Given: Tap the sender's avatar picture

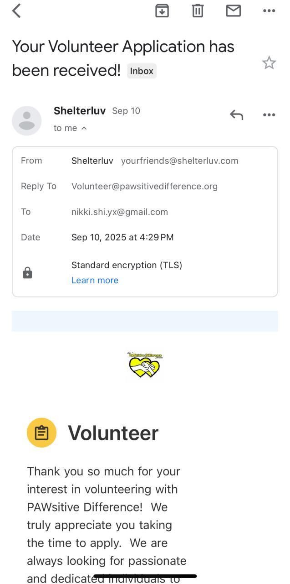Looking at the screenshot, I should (26, 120).
